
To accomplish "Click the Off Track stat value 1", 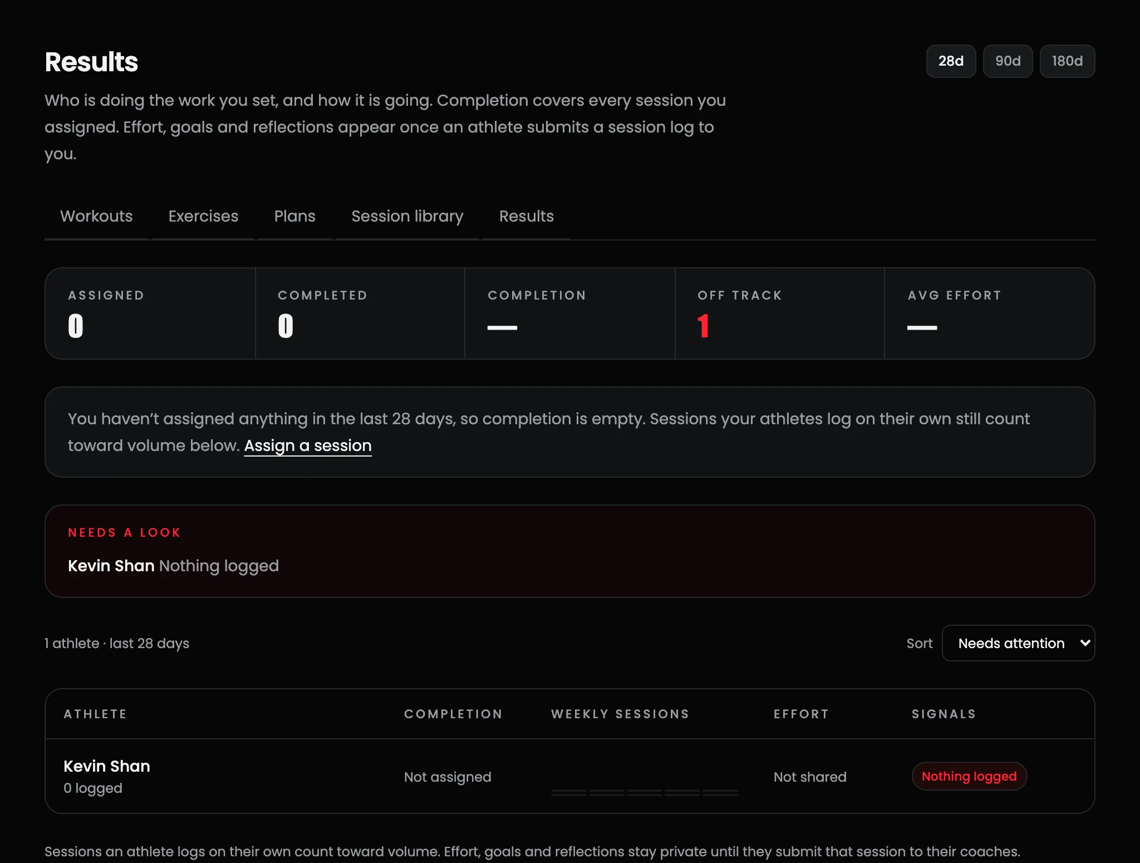I will tap(703, 326).
